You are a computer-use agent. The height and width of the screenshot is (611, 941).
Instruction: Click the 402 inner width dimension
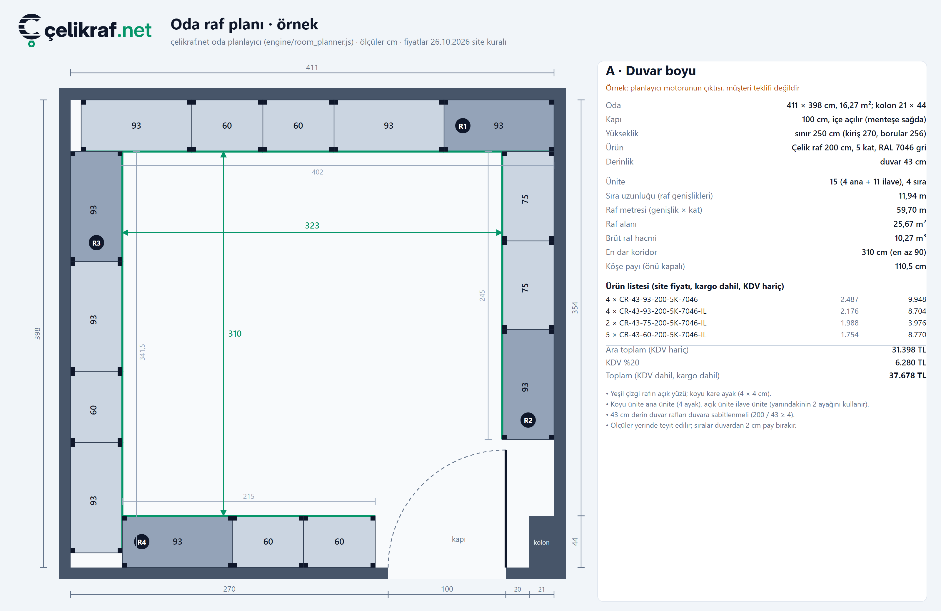pos(317,172)
